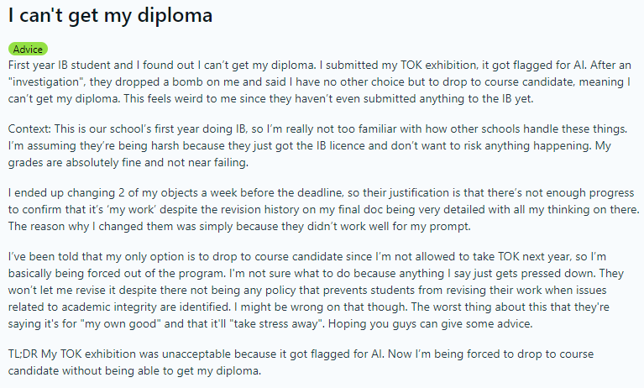The image size is (644, 388).
Task: Click the word "Context:" starting the second paragraph
Action: coord(29,129)
